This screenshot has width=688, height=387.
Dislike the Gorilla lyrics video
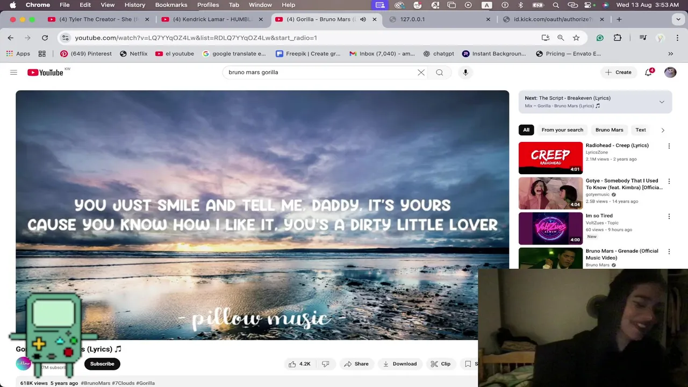[x=325, y=364]
